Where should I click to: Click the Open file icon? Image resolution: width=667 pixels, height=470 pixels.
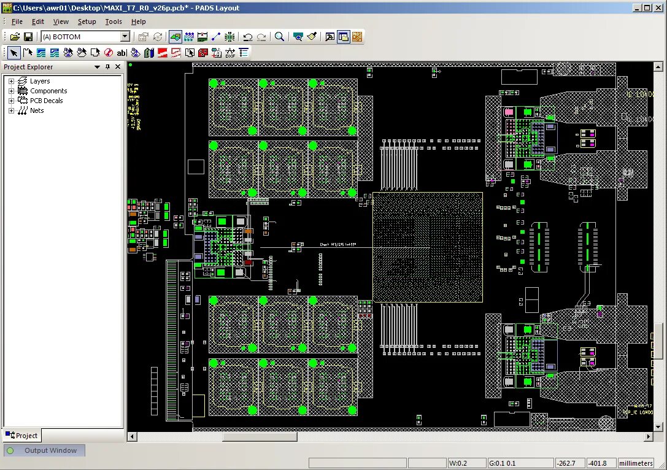tap(15, 37)
